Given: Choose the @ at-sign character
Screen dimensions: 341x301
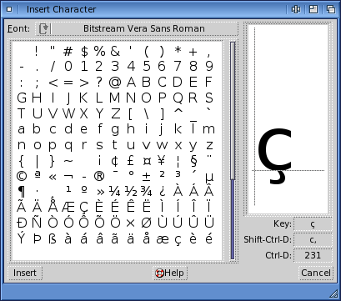Looking at the screenshot, I should (x=115, y=82).
